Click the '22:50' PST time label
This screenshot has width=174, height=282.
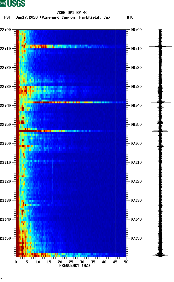pyautogui.click(x=5, y=125)
